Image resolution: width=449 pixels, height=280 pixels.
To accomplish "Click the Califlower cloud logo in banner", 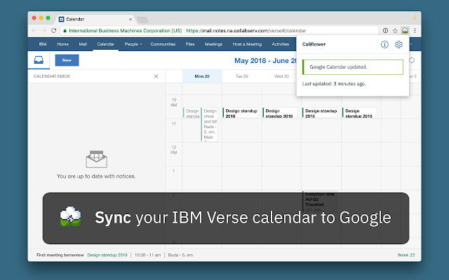I will point(70,216).
